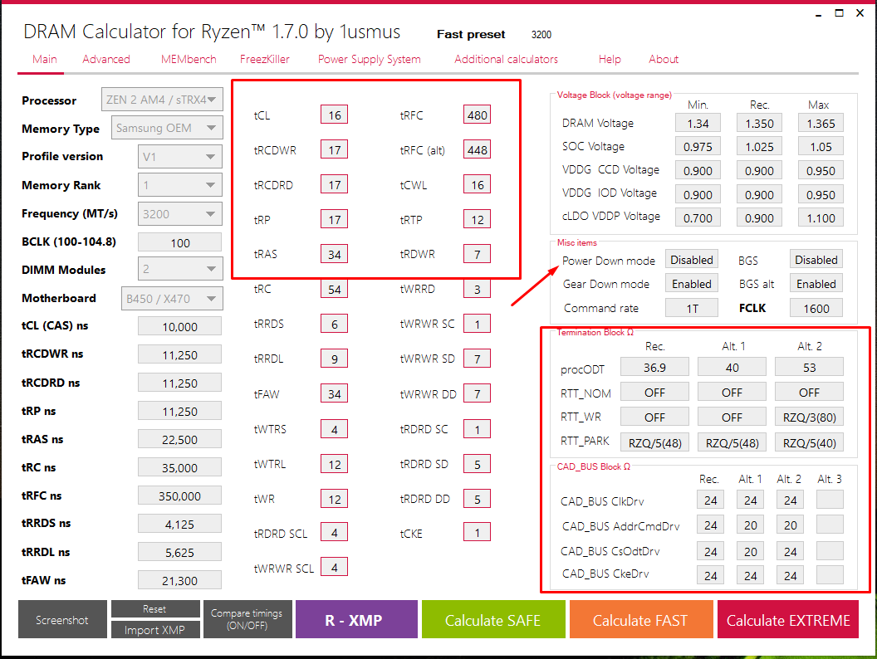
Task: Open the Memory Rank dropdown
Action: point(180,185)
